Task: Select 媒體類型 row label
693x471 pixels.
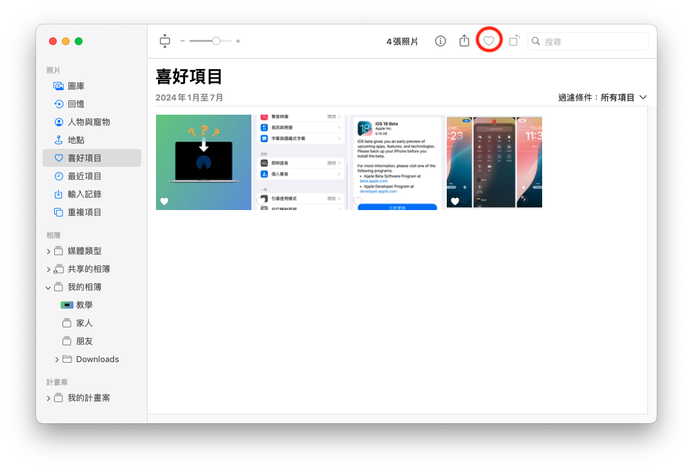Action: tap(84, 251)
